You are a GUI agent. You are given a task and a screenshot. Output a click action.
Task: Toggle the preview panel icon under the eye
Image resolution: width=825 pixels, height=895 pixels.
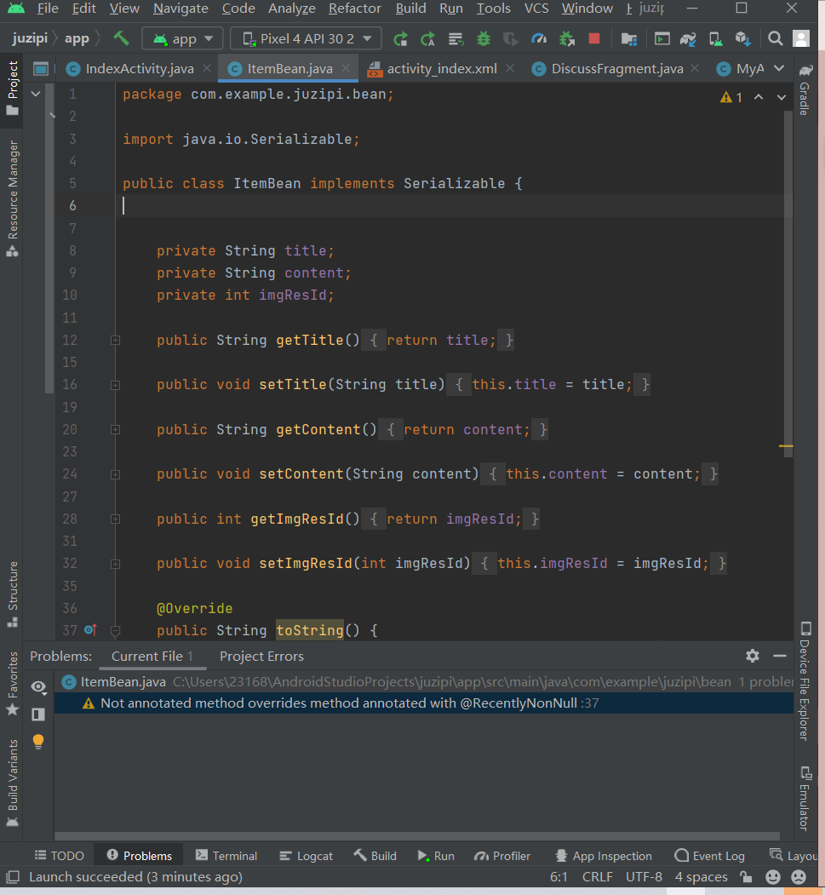tap(37, 714)
